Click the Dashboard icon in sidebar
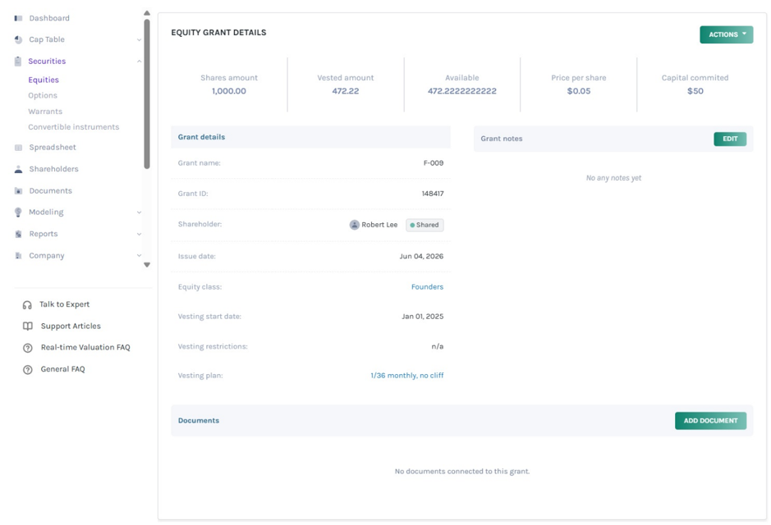Image resolution: width=771 pixels, height=525 pixels. [x=18, y=18]
